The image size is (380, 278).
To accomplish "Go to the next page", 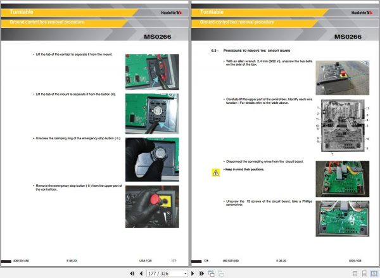I will coord(193,274).
